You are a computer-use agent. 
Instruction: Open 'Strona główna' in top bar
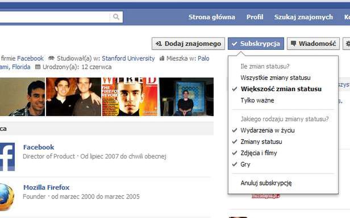coord(211,17)
